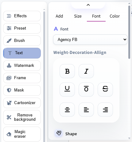Open the Effects tool
The width and height of the screenshot is (132, 142).
click(22, 16)
